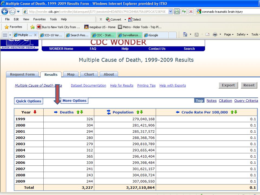The width and height of the screenshot is (260, 195).
Task: Go to WONDER Home in the navigation bar
Action: click(61, 48)
